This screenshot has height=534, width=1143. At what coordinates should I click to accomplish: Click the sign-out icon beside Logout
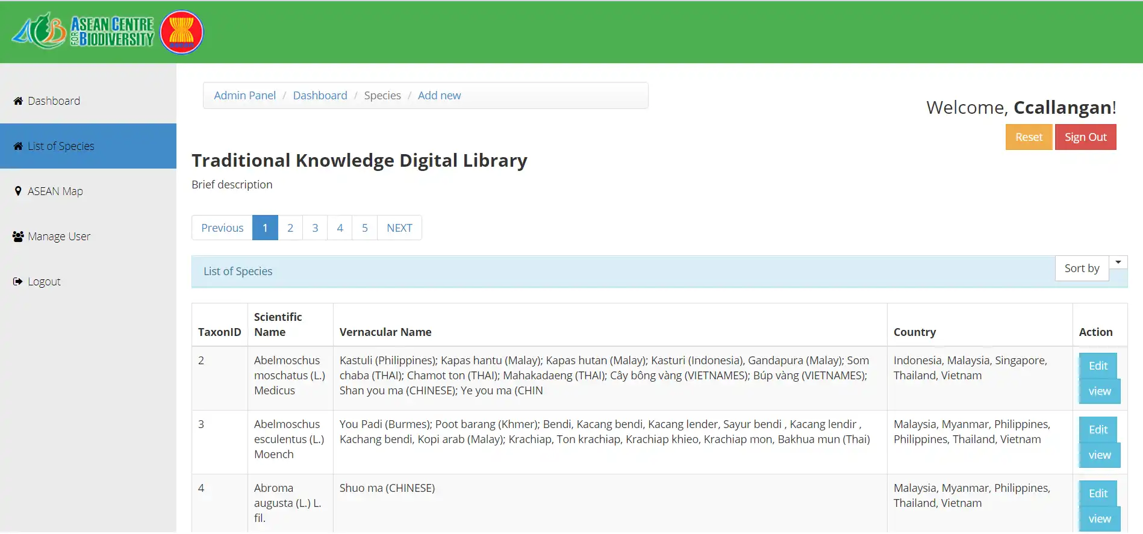tap(18, 281)
